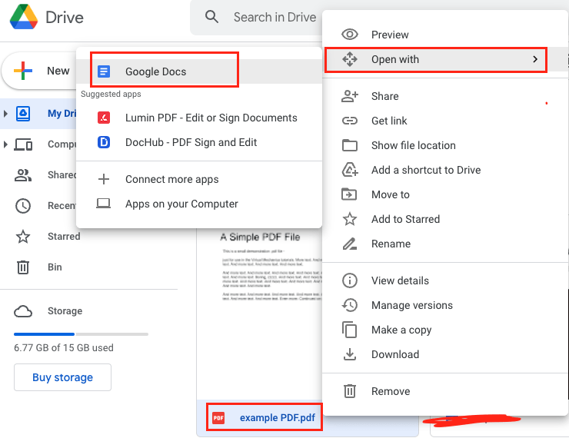Image resolution: width=569 pixels, height=448 pixels.
Task: Click the Shared with me people icon
Action: click(23, 175)
